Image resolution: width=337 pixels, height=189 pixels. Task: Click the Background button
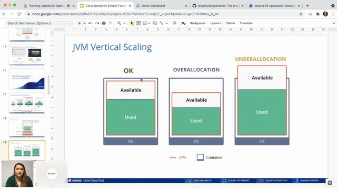197,23
